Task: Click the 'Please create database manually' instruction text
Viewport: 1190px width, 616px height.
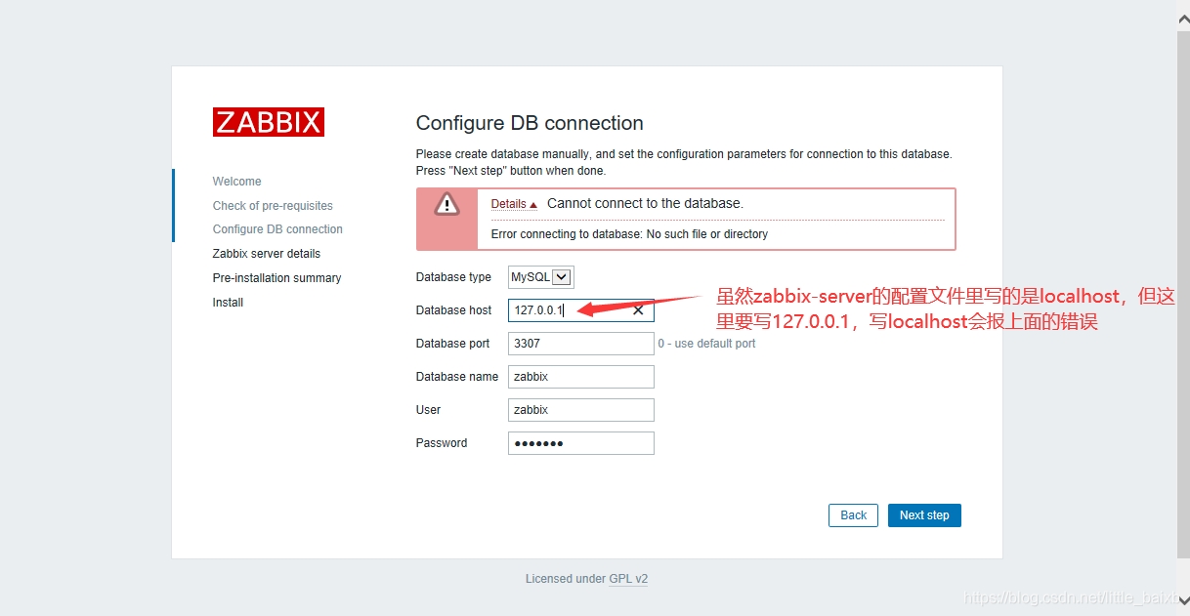Action: pos(684,162)
